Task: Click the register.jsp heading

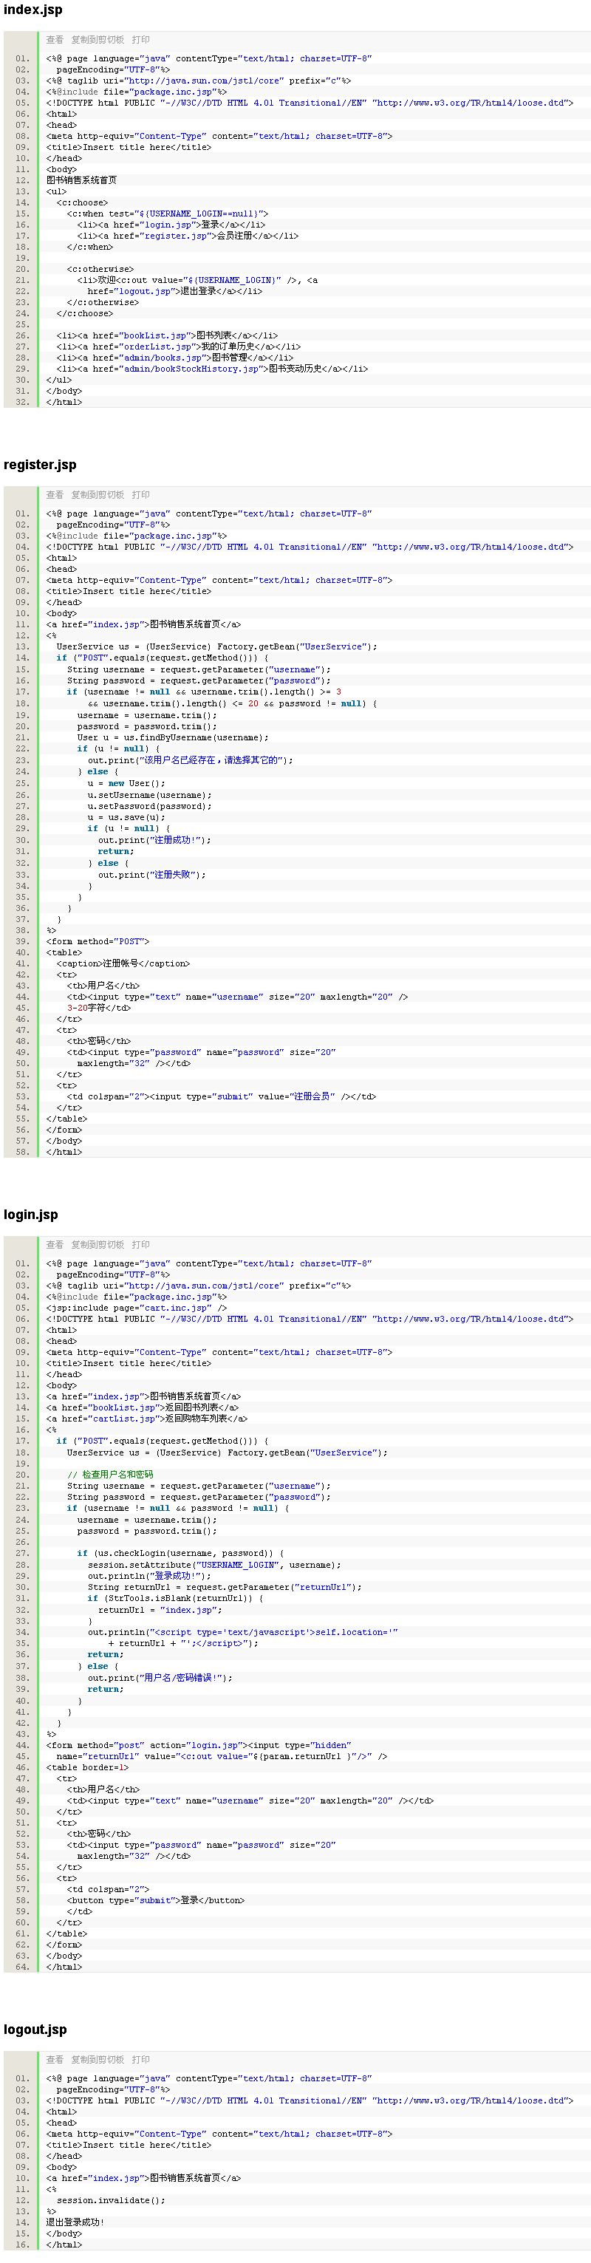Action: click(x=39, y=464)
